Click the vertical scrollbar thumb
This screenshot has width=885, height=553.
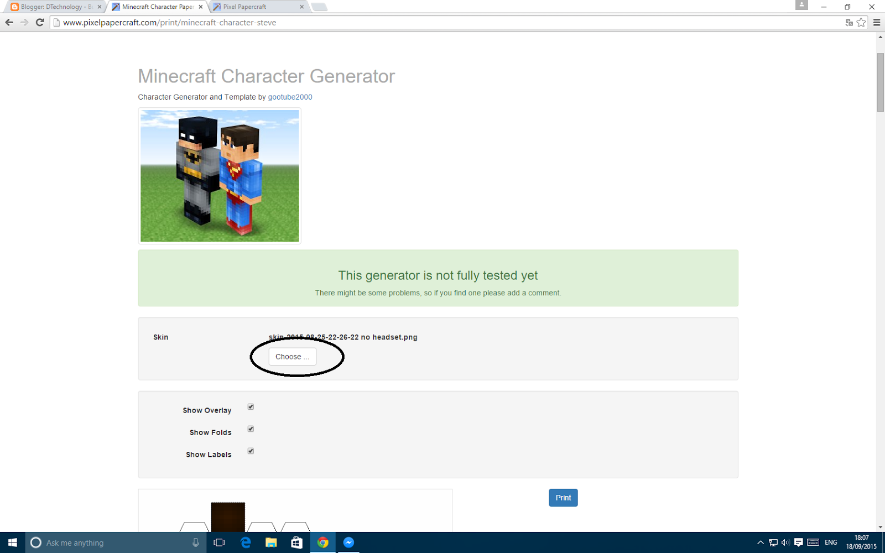pyautogui.click(x=880, y=82)
